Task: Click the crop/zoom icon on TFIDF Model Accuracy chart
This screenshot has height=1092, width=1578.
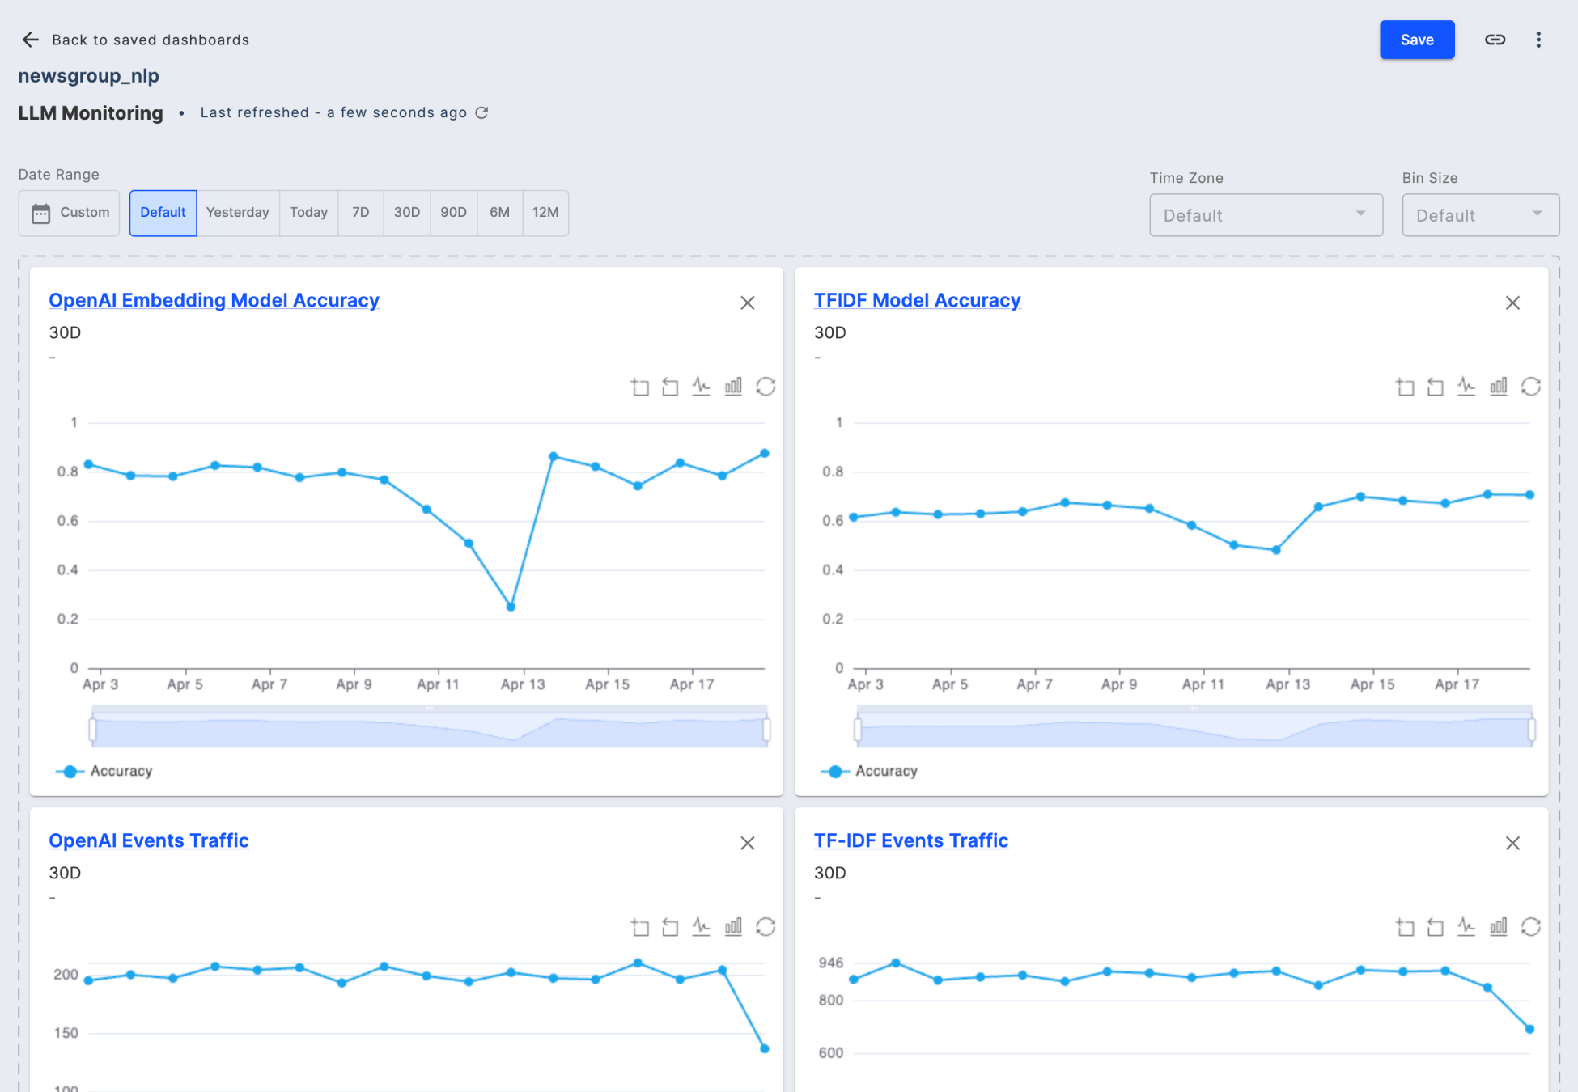Action: pos(1406,387)
